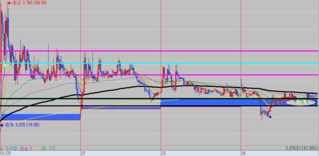
Task: Select the cyan horizontal line
Action: pyautogui.click(x=159, y=63)
